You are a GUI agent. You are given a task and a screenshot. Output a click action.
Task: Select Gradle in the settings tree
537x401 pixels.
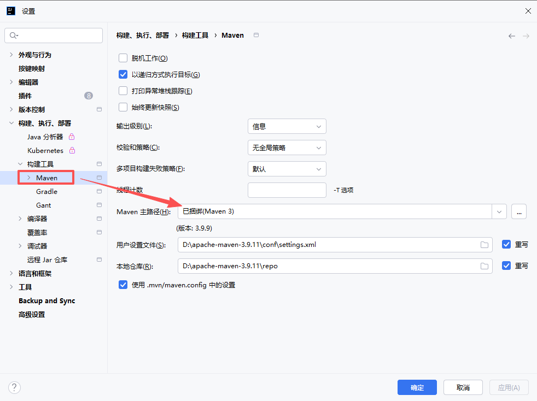pyautogui.click(x=46, y=192)
